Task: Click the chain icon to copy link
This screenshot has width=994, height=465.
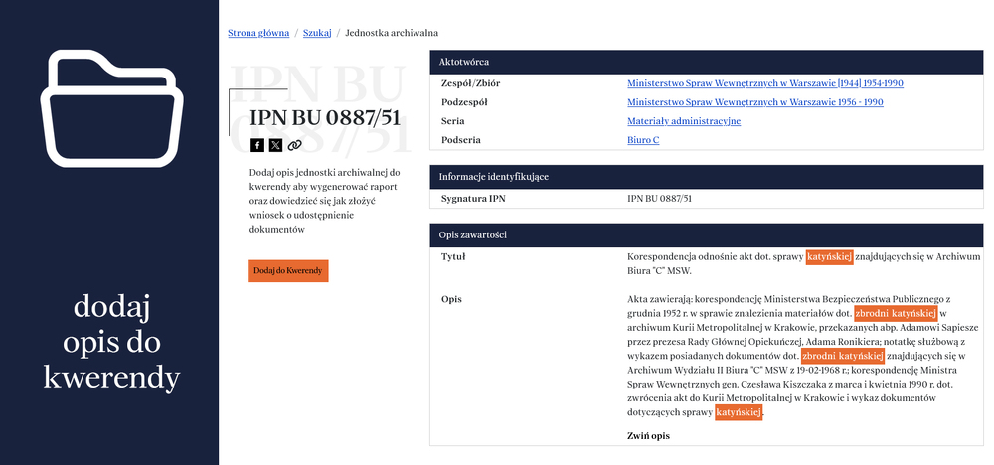Action: (294, 145)
